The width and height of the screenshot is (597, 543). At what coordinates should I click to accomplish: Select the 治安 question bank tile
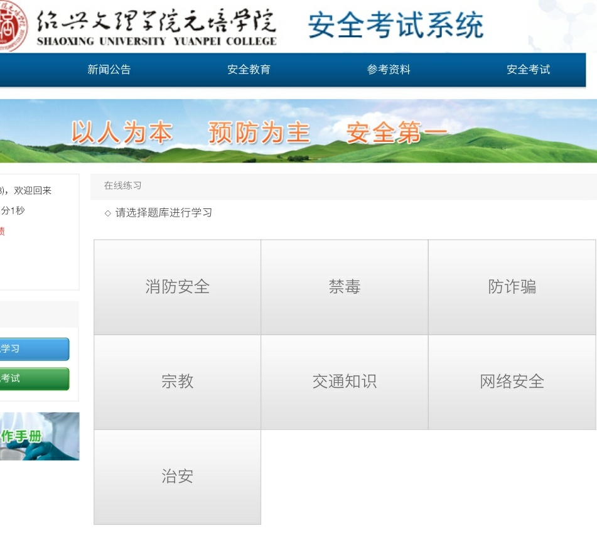coord(178,476)
